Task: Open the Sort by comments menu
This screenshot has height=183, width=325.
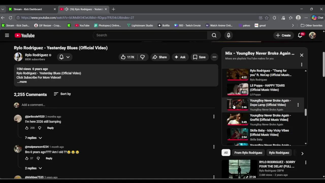Action: pos(62,94)
